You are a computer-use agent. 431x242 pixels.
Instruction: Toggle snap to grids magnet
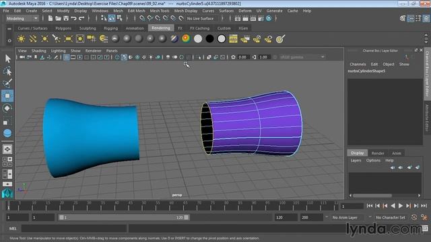point(142,18)
